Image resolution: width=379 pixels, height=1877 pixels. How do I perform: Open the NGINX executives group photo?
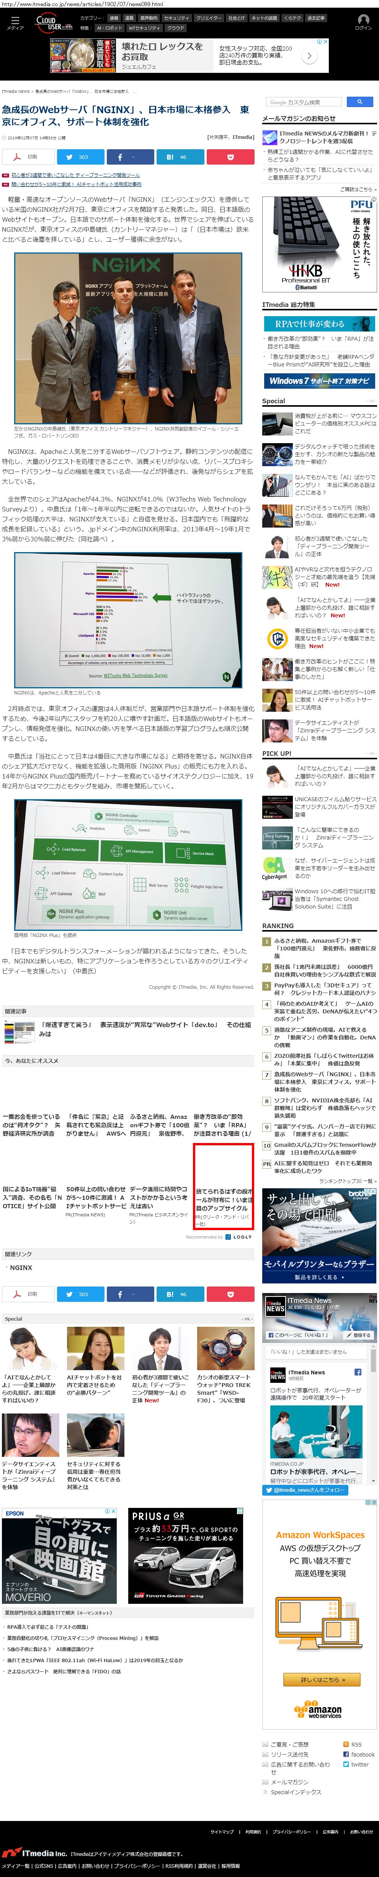(x=128, y=338)
